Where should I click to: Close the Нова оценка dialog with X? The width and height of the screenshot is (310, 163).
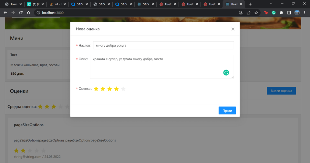[233, 29]
